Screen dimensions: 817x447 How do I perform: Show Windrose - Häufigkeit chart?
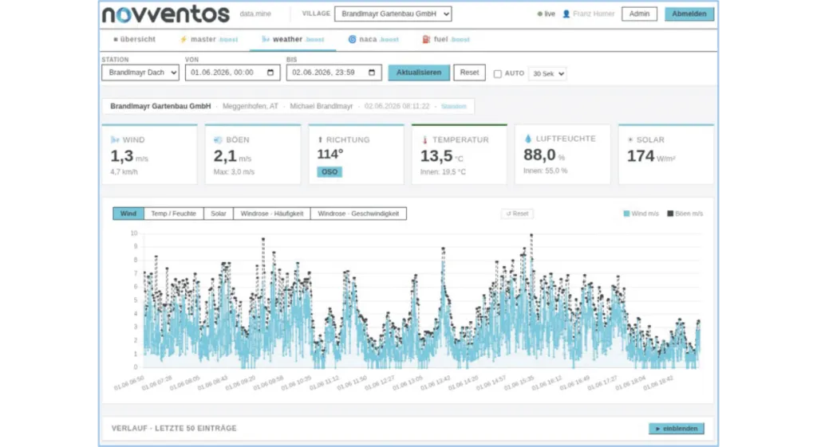(272, 214)
